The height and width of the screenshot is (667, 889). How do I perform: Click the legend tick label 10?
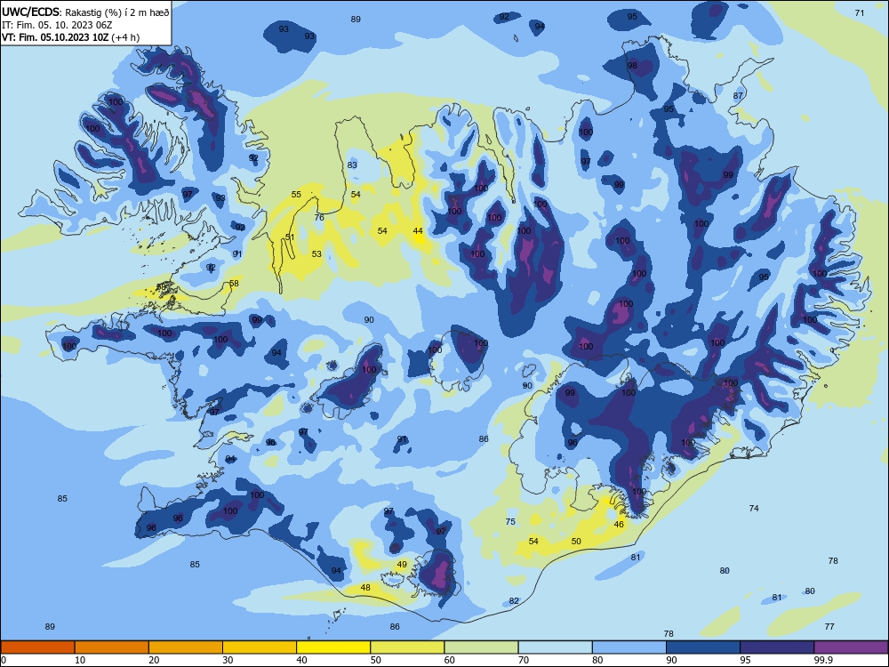point(80,660)
